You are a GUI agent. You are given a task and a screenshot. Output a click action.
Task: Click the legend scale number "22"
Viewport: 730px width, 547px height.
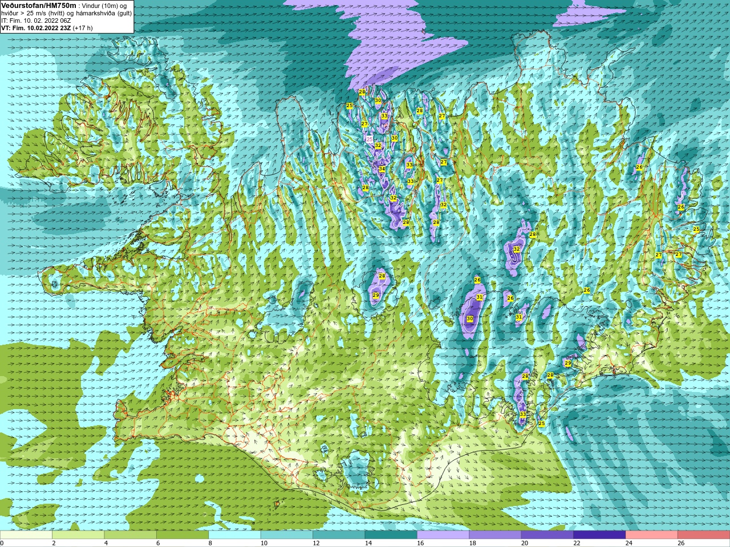[577, 544]
